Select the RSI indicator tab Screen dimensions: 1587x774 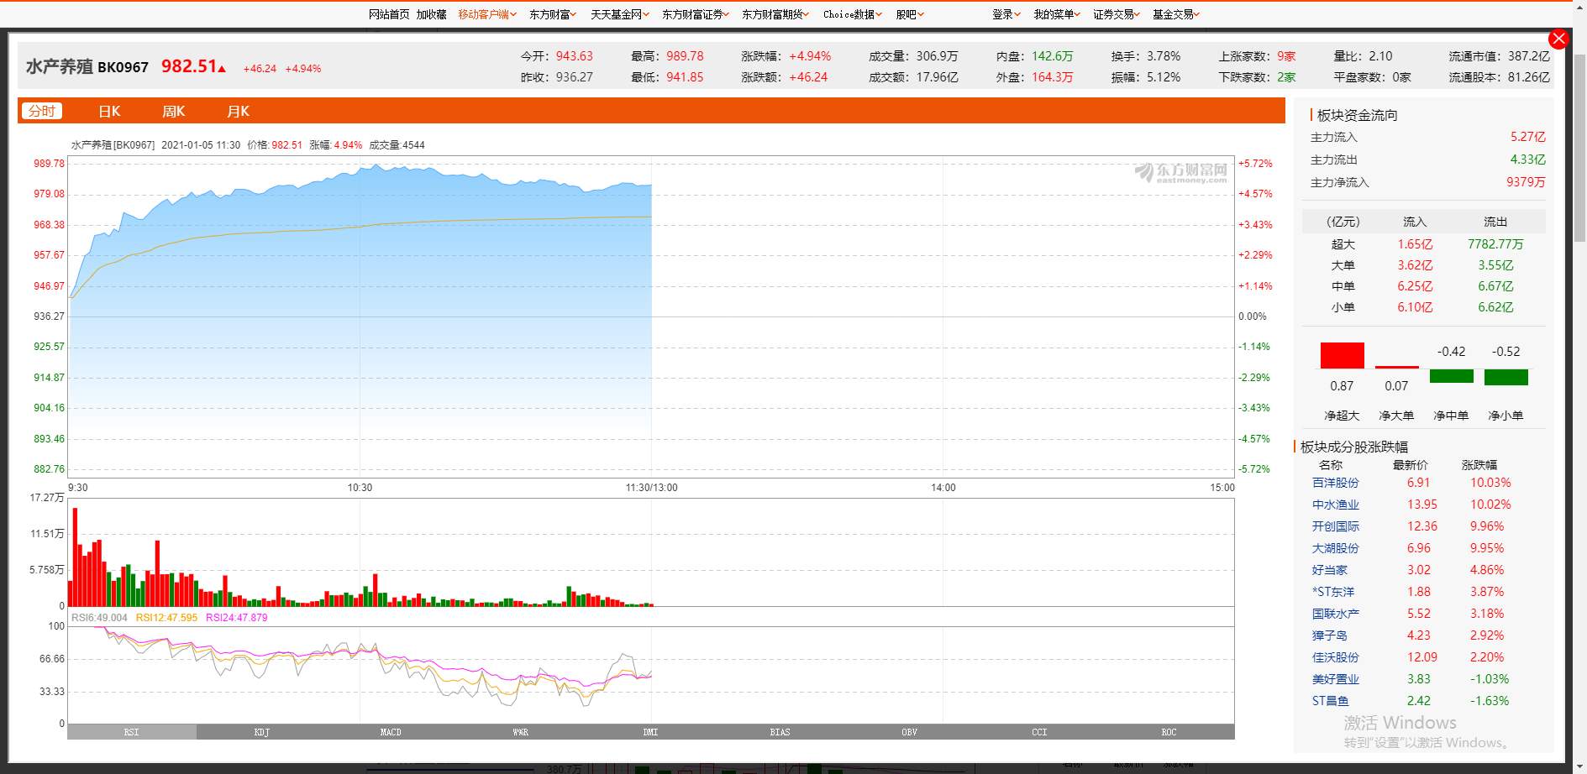tap(132, 732)
